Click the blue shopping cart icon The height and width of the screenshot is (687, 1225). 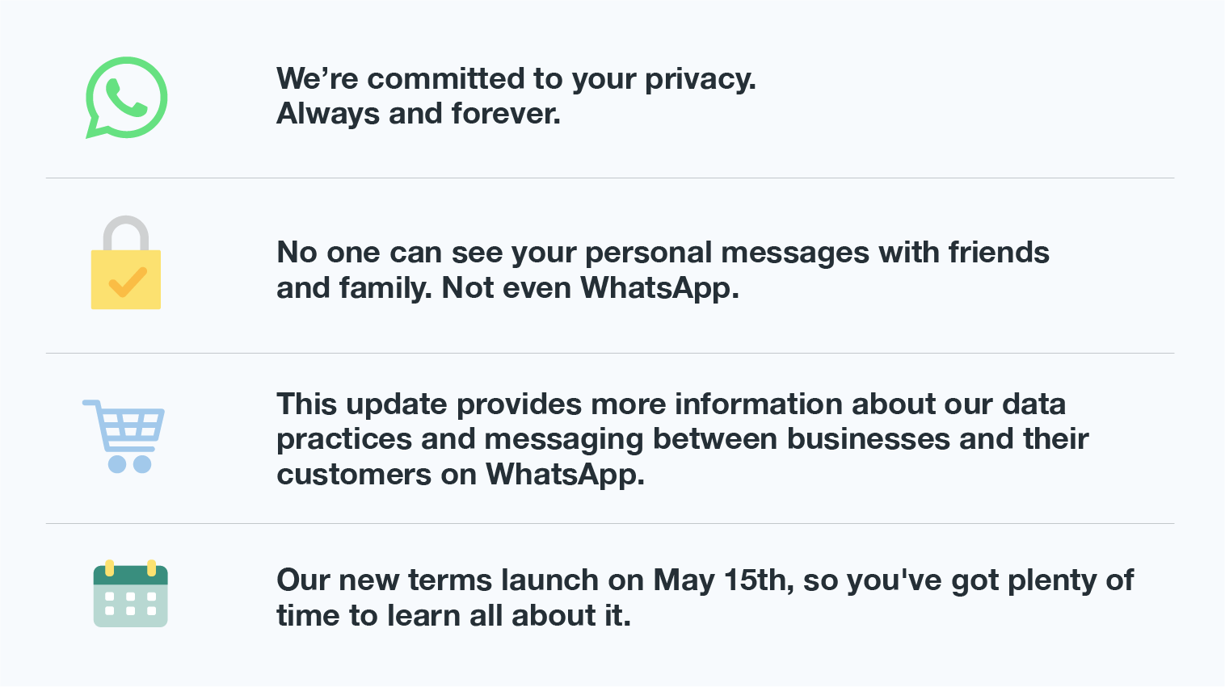tap(124, 436)
